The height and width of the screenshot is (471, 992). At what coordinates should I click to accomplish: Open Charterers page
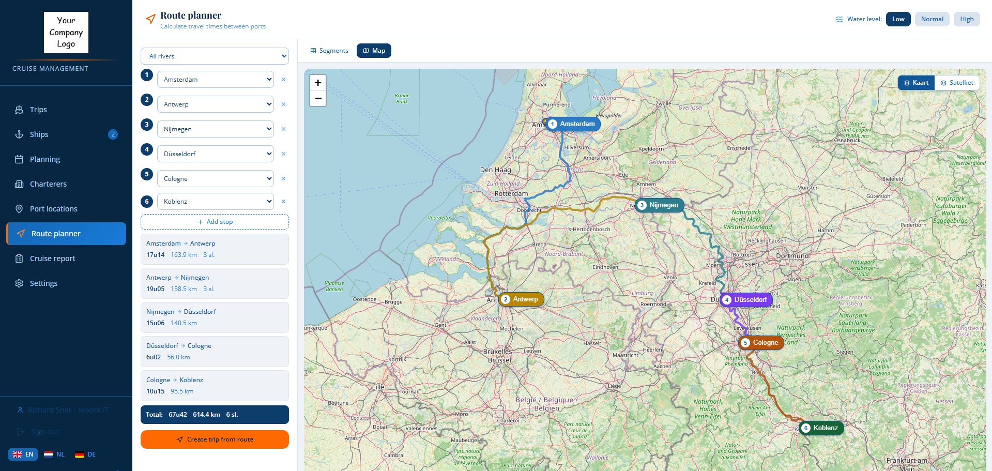[x=66, y=184]
